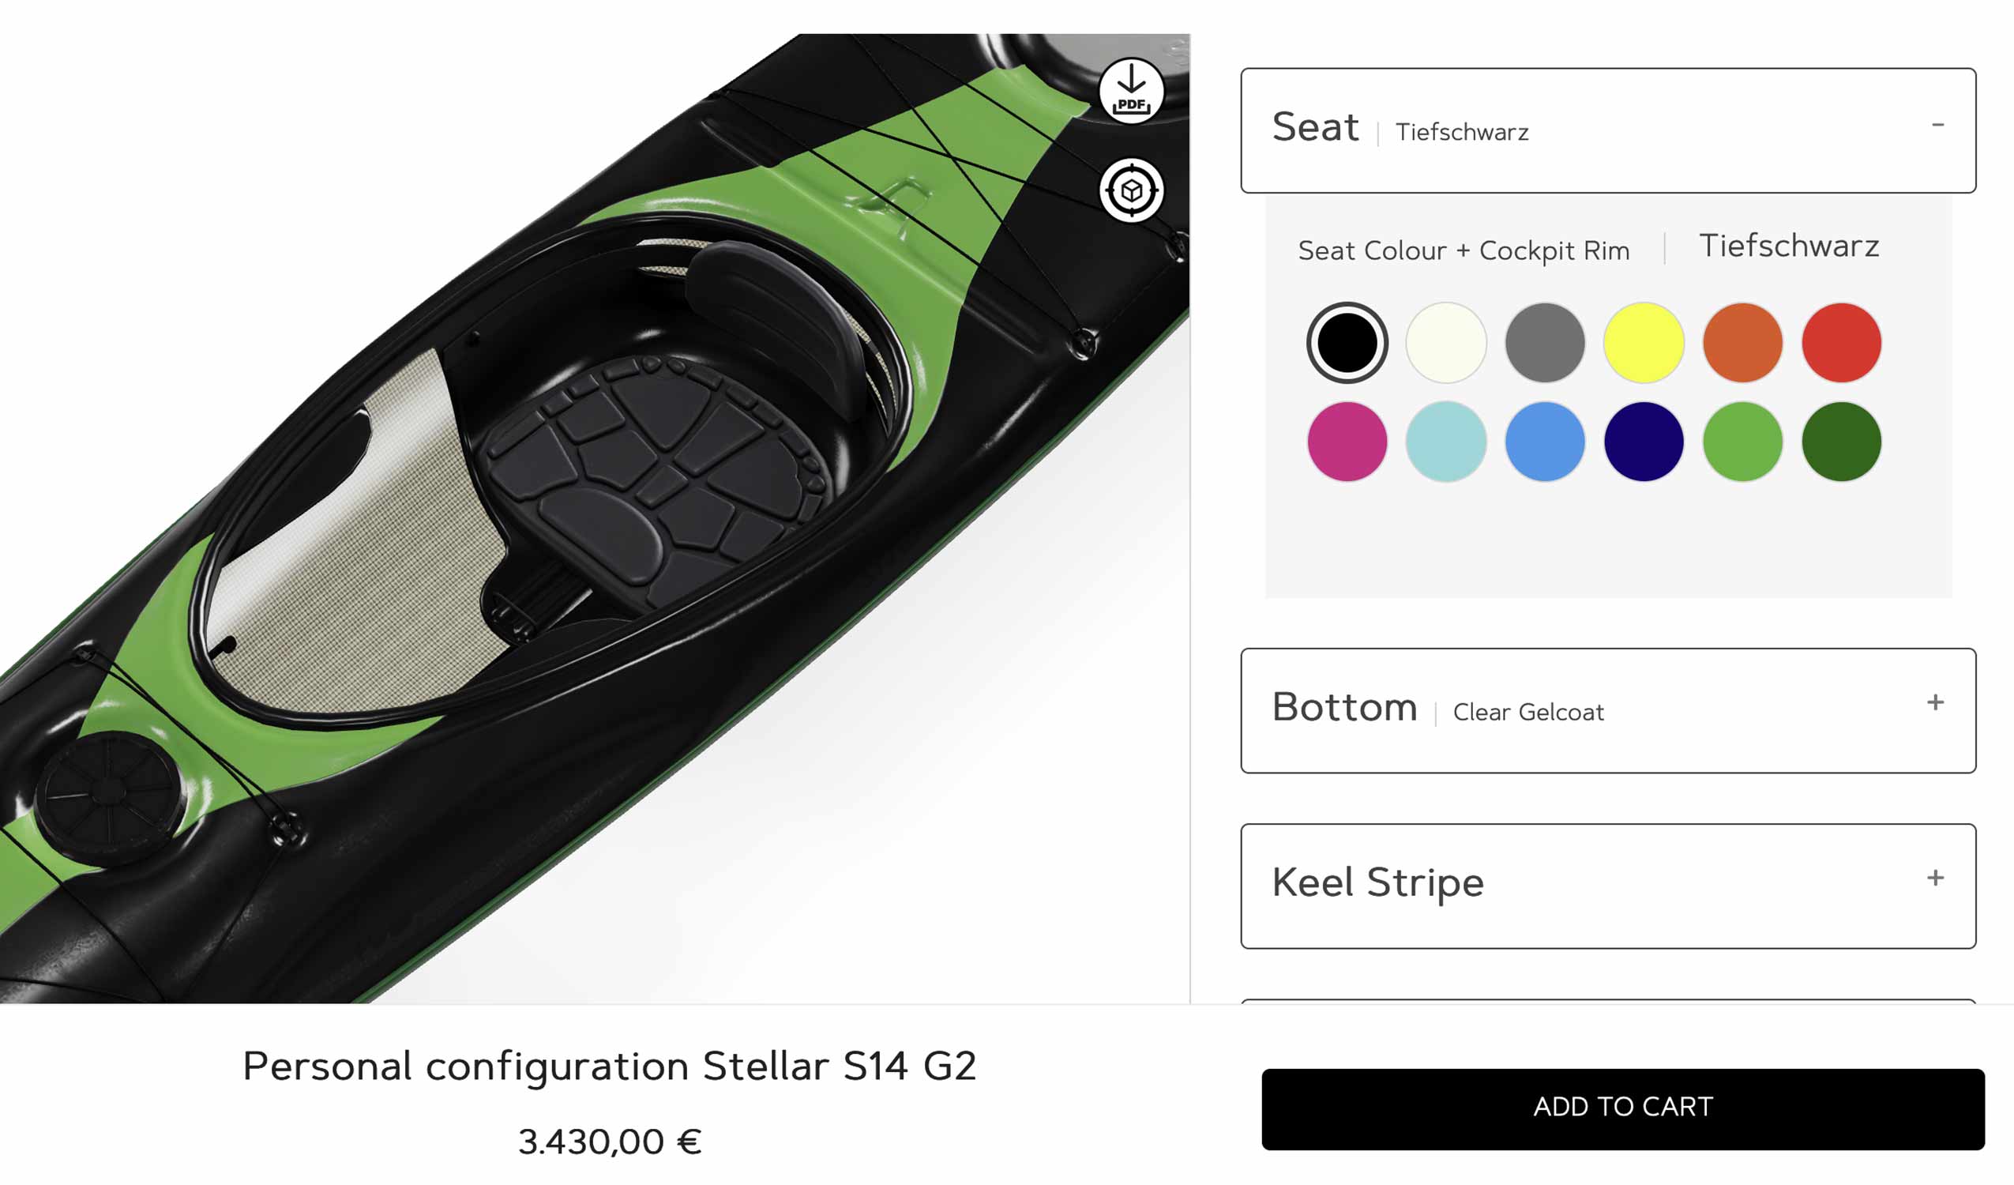Select the navy blue seat swatch
The image size is (2014, 1185).
point(1644,442)
